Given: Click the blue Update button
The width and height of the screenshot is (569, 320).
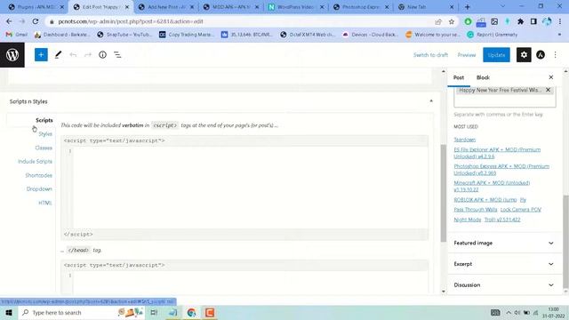Looking at the screenshot, I should (496, 55).
